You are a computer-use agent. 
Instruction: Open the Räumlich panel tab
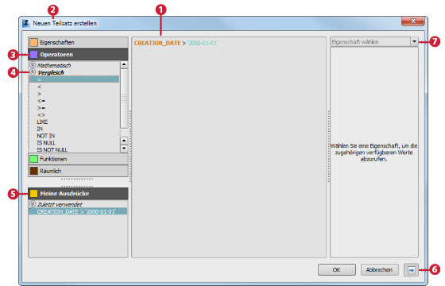pyautogui.click(x=78, y=171)
